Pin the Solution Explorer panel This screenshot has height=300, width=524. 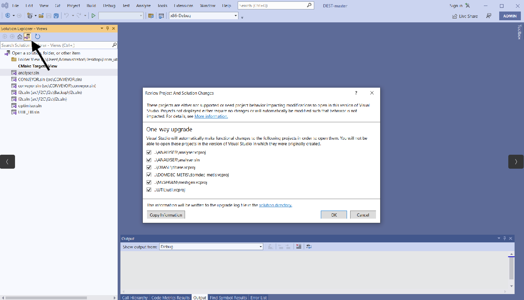(x=108, y=28)
